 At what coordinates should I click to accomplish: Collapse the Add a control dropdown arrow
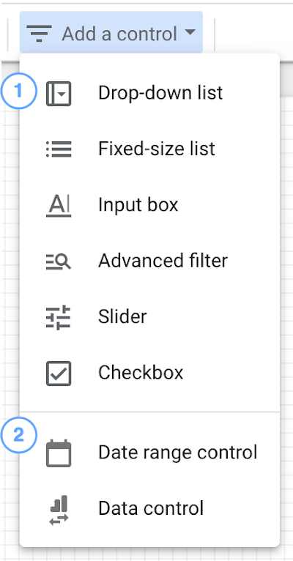coord(190,32)
